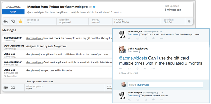
Task: Click the Reply to @tuckertweep input box
Action: coord(165,85)
